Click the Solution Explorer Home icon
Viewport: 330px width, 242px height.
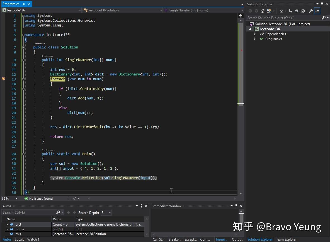262,11
